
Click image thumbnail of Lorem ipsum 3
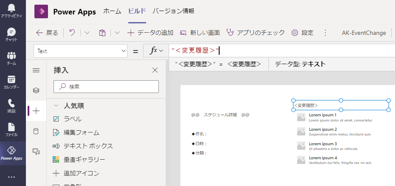click(301, 146)
